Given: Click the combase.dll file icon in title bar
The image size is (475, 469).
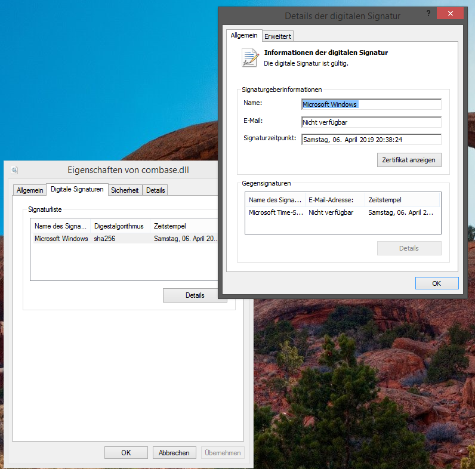Looking at the screenshot, I should pyautogui.click(x=14, y=170).
